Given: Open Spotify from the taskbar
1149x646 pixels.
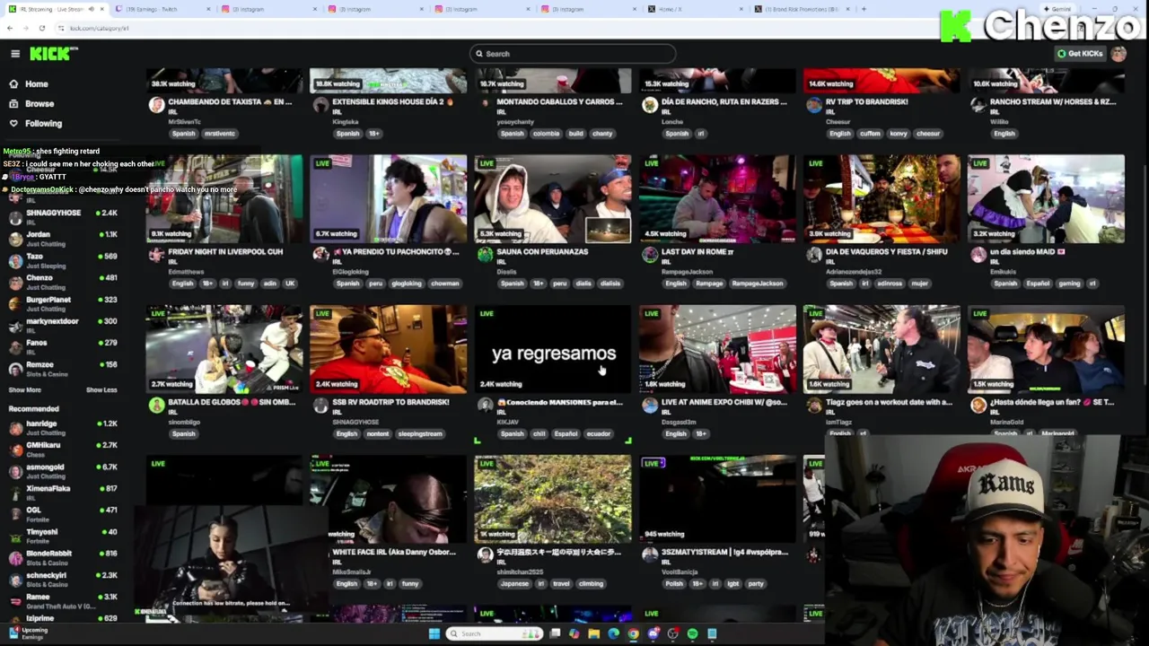Looking at the screenshot, I should 692,634.
